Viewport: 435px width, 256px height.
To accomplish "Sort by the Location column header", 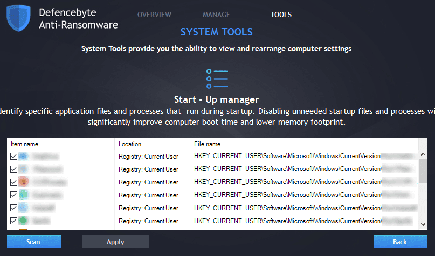I will [130, 144].
